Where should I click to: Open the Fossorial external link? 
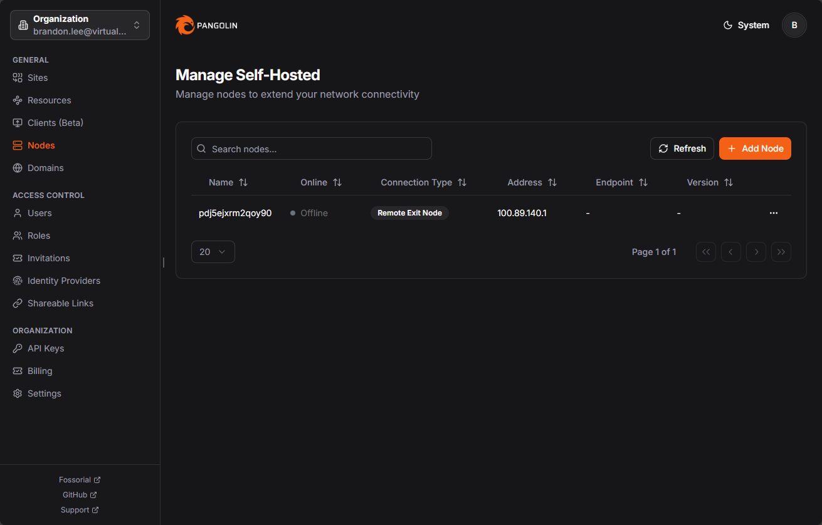point(80,480)
